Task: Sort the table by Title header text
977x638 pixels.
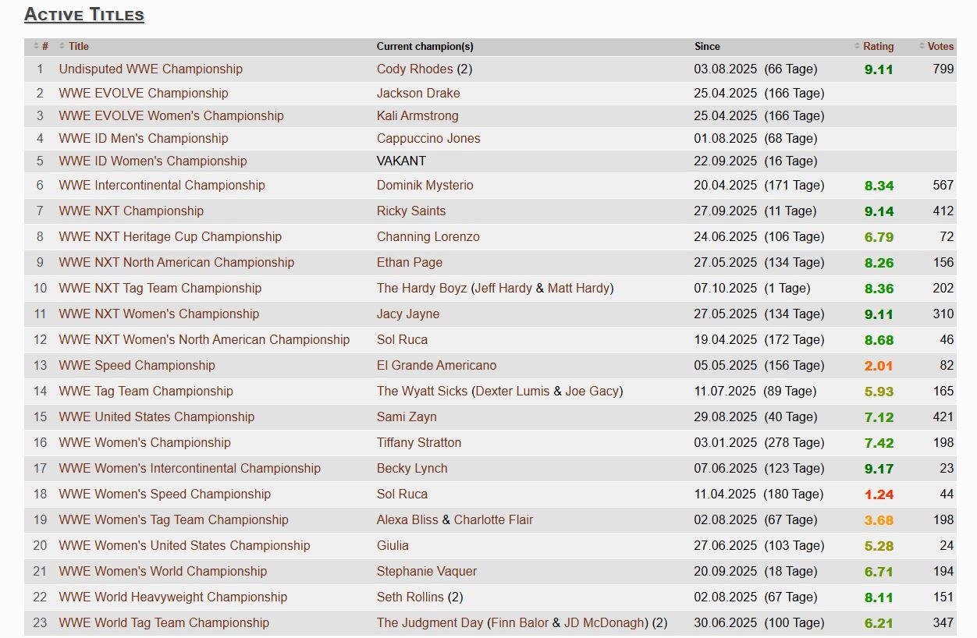Action: point(79,47)
